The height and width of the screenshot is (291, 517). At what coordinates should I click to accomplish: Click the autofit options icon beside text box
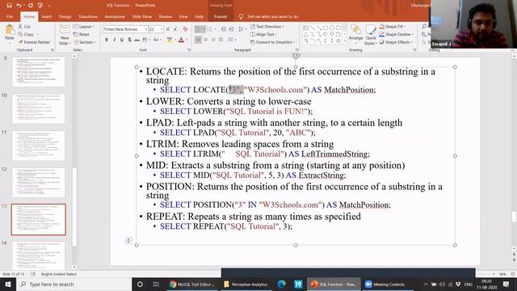tap(128, 241)
